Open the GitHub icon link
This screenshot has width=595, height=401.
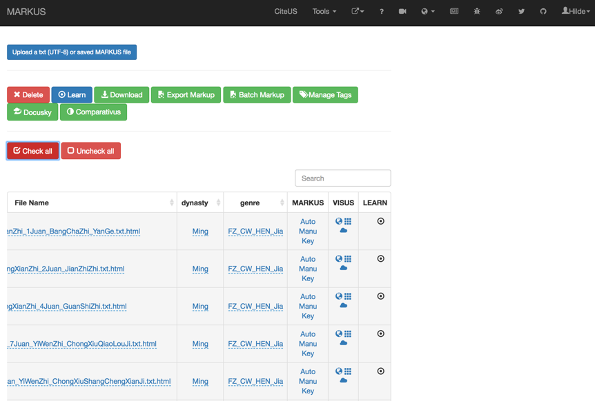click(x=543, y=11)
